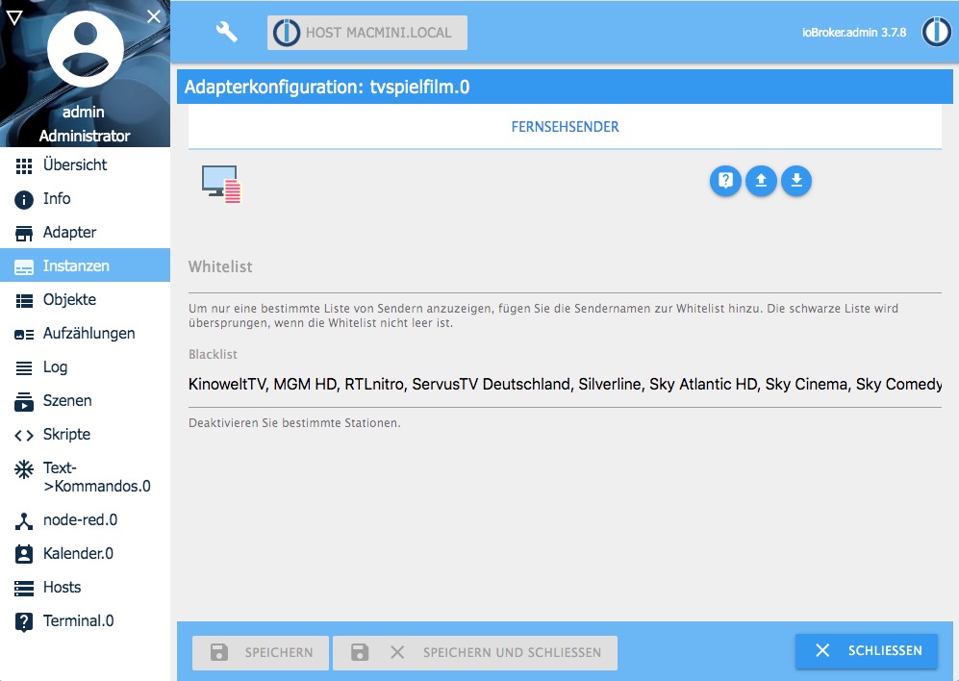Open Szenen menu entry

click(85, 401)
